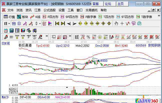Click the 客服 button in title bar

[x=97, y=4]
